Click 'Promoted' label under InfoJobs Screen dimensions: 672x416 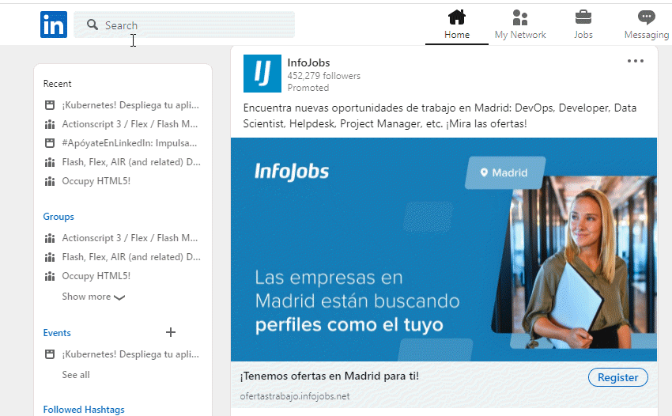[308, 88]
